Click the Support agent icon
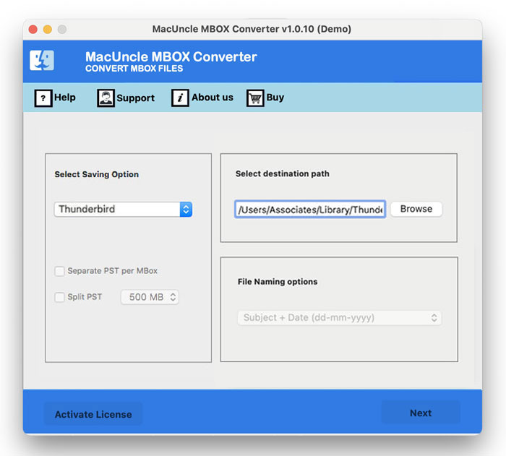Image resolution: width=506 pixels, height=456 pixels. pos(106,98)
